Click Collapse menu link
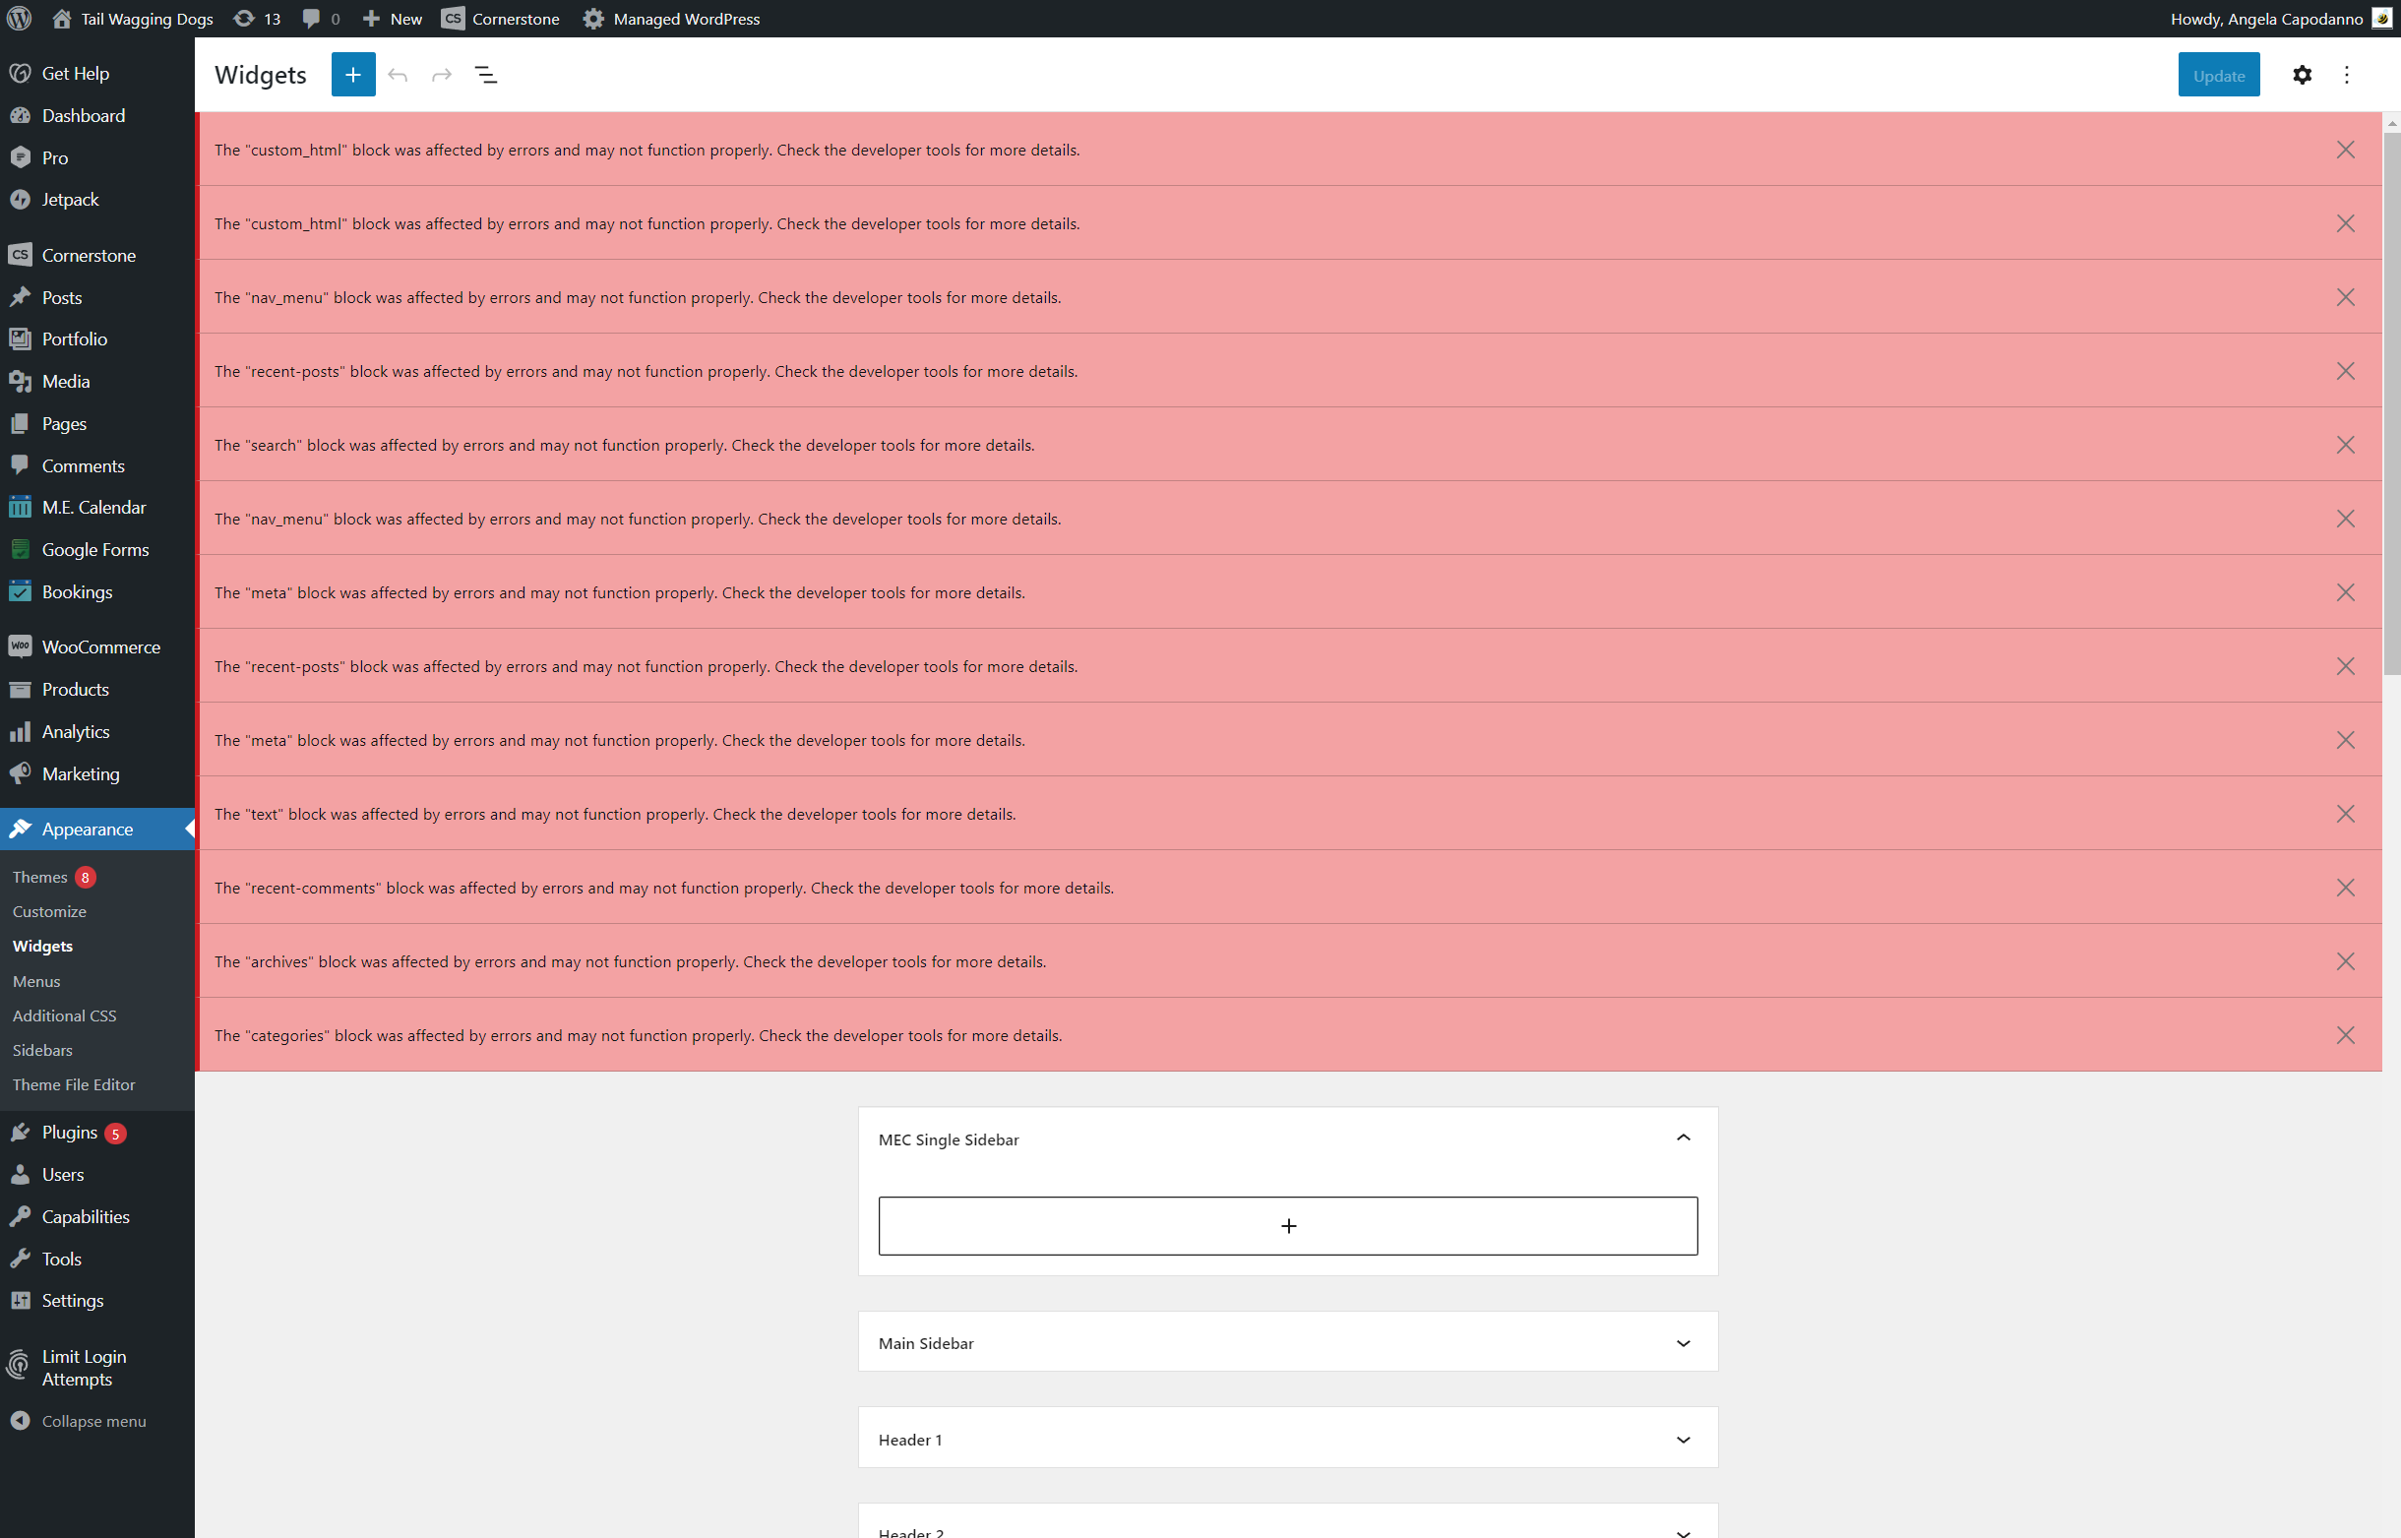 (x=92, y=1420)
